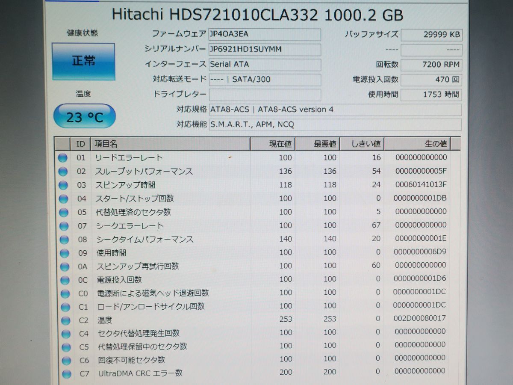The width and height of the screenshot is (513, 385).
Task: Click the status orb for ID C0
Action: 65,294
